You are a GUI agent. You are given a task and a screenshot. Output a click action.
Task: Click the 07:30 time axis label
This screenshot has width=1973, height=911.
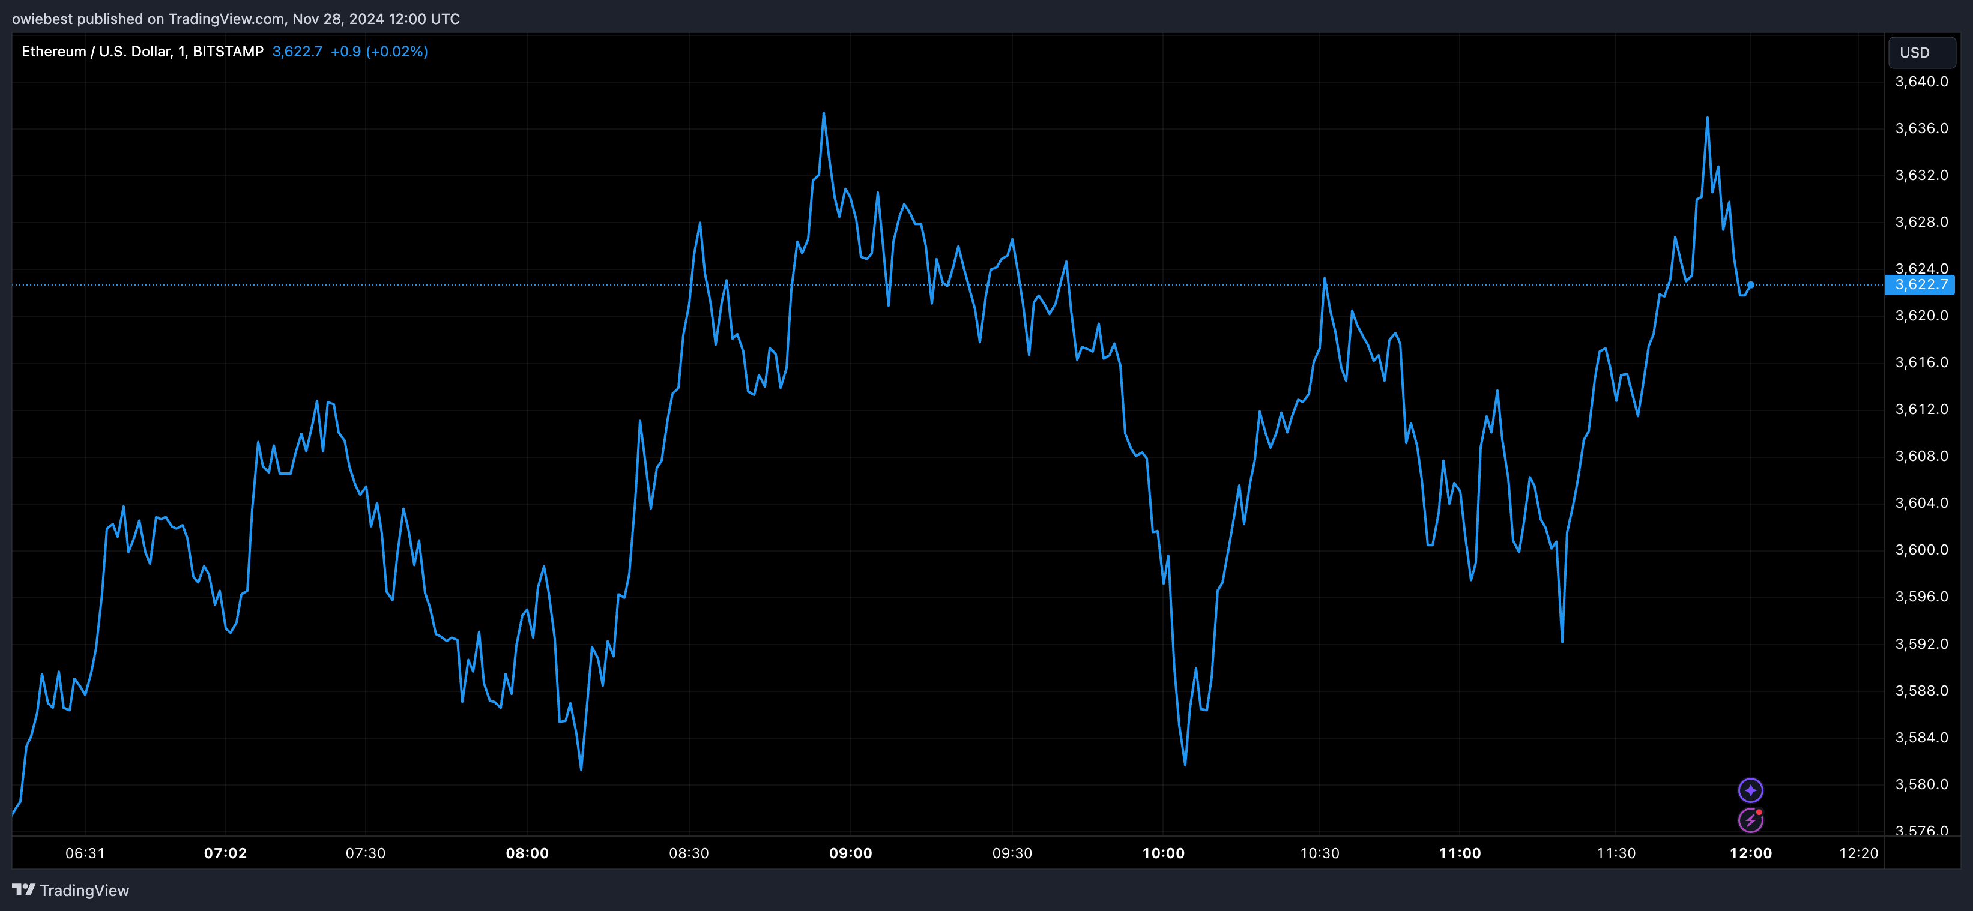[365, 853]
